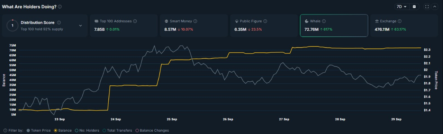Screen dimensions: 443x134
Task: Click the '29 Sep' x-axis label
Action: [396, 119]
